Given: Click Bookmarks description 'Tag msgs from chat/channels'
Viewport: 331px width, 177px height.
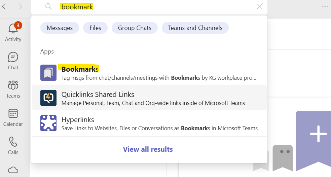Looking at the screenshot, I should click(x=159, y=78).
